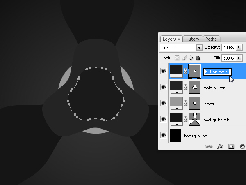The width and height of the screenshot is (246, 185).
Task: Click the lock all padlock icon
Action: pos(198,58)
